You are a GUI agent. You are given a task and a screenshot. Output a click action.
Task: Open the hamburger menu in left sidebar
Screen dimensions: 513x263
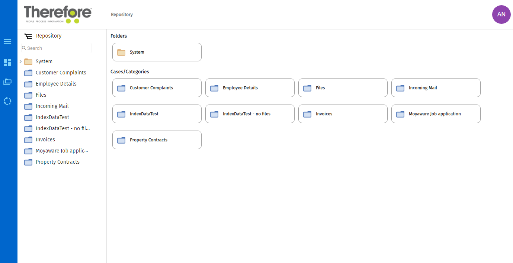coord(7,42)
